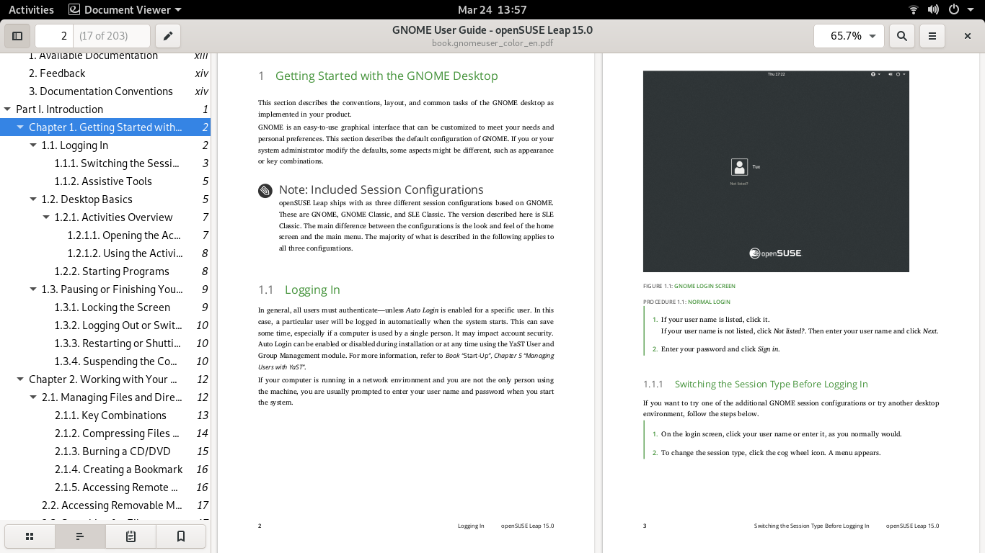The image size is (985, 553).
Task: Click the annotate pencil icon in the header
Action: pyautogui.click(x=168, y=35)
